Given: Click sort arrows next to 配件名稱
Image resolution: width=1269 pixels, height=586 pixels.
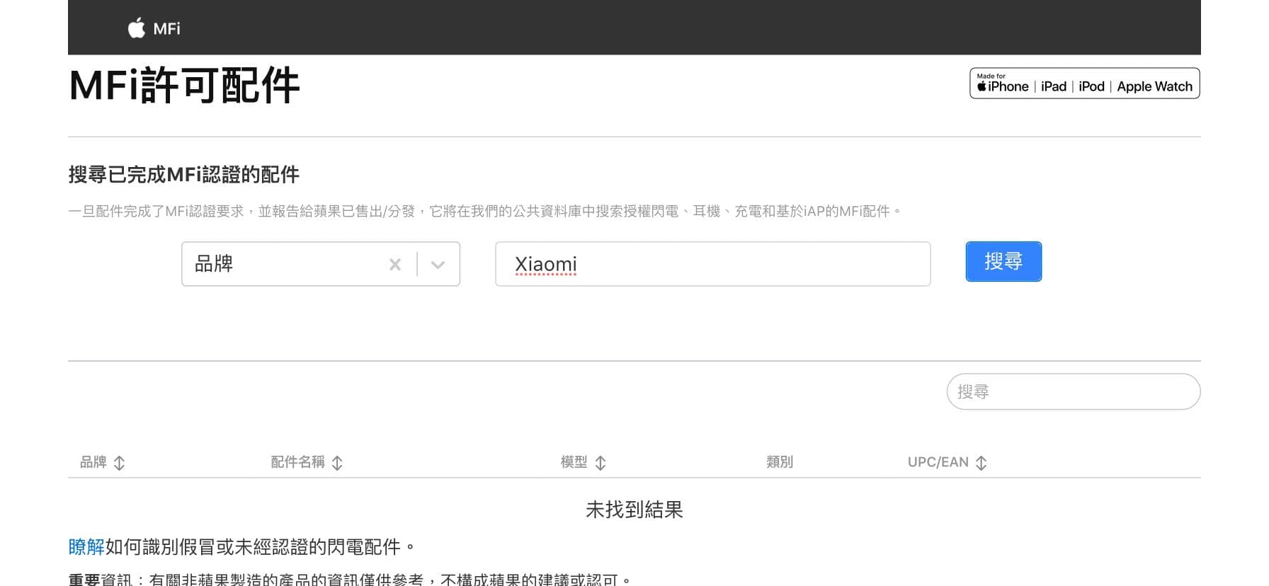Looking at the screenshot, I should click(337, 463).
